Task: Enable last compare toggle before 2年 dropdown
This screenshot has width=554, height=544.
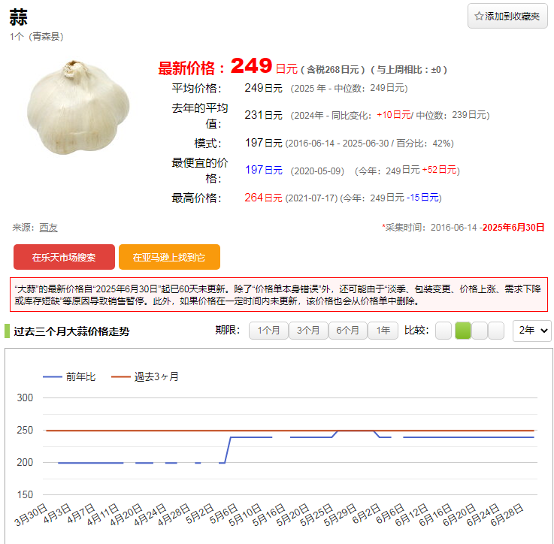Action: 496,331
